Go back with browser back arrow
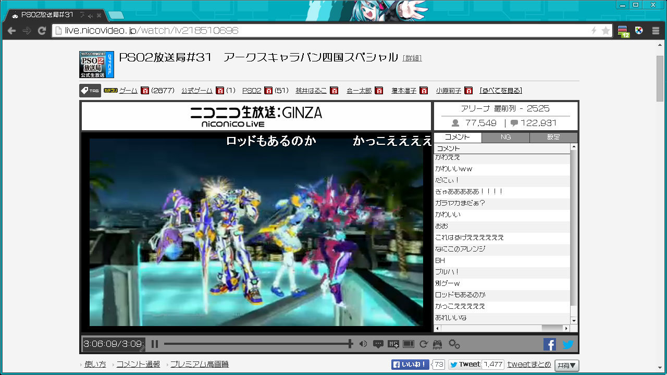This screenshot has height=375, width=667. (11, 31)
